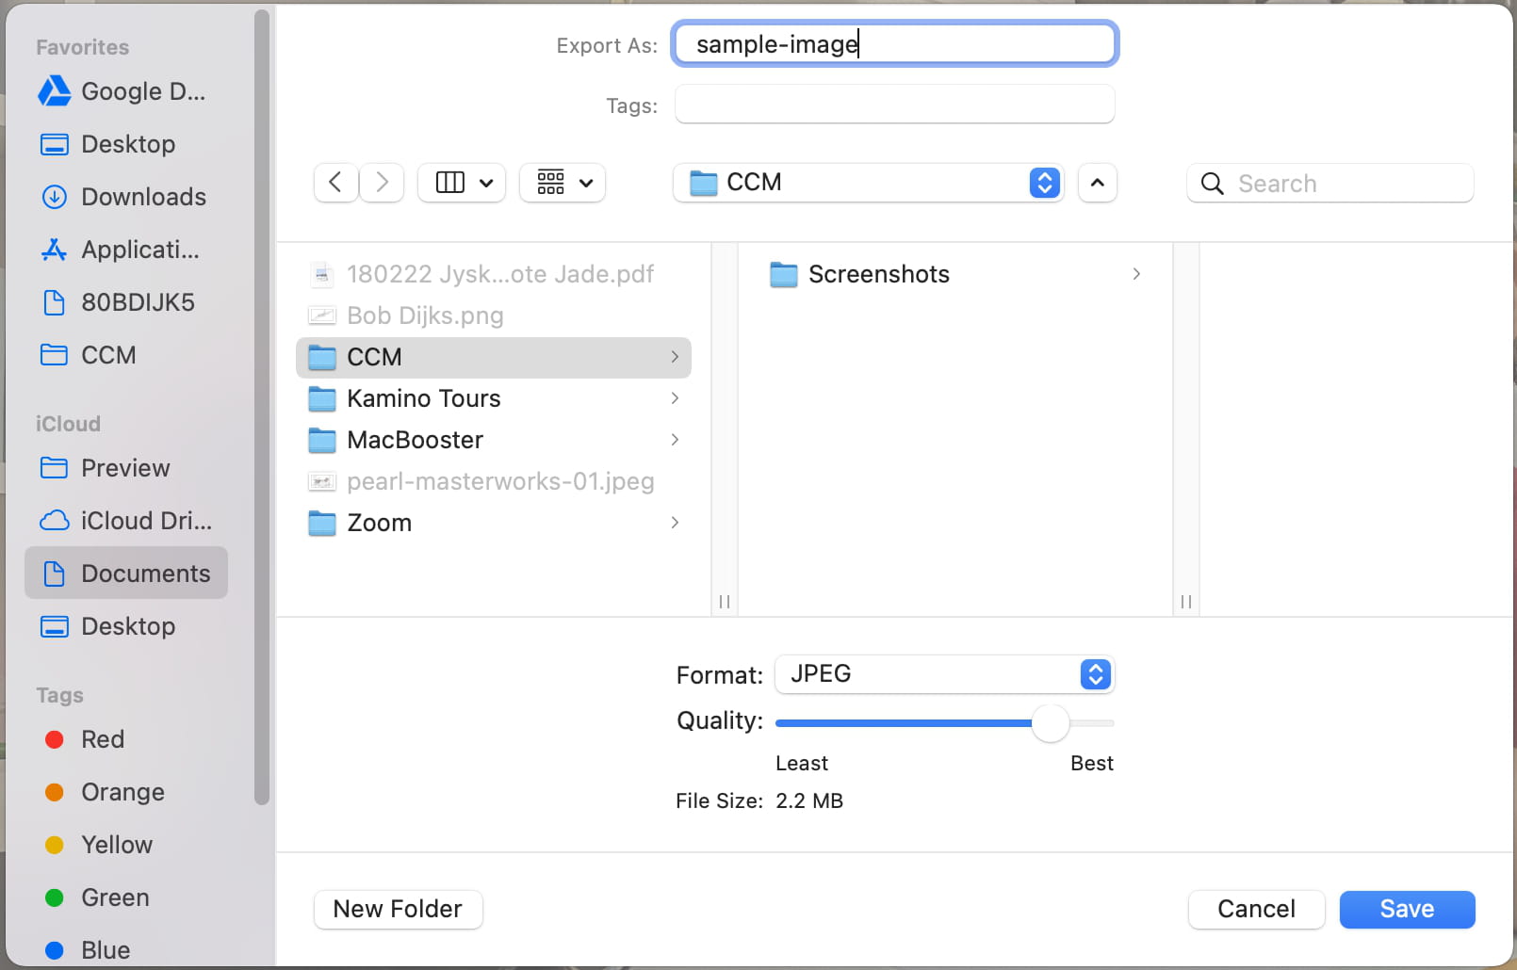Click the forward navigation arrow
This screenshot has width=1517, height=970.
click(382, 183)
